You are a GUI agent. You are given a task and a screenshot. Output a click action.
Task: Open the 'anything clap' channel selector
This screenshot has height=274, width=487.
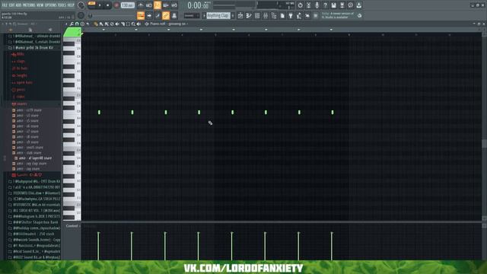coord(218,15)
